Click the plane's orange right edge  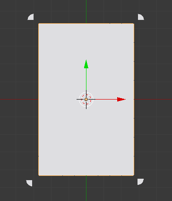click(x=134, y=100)
